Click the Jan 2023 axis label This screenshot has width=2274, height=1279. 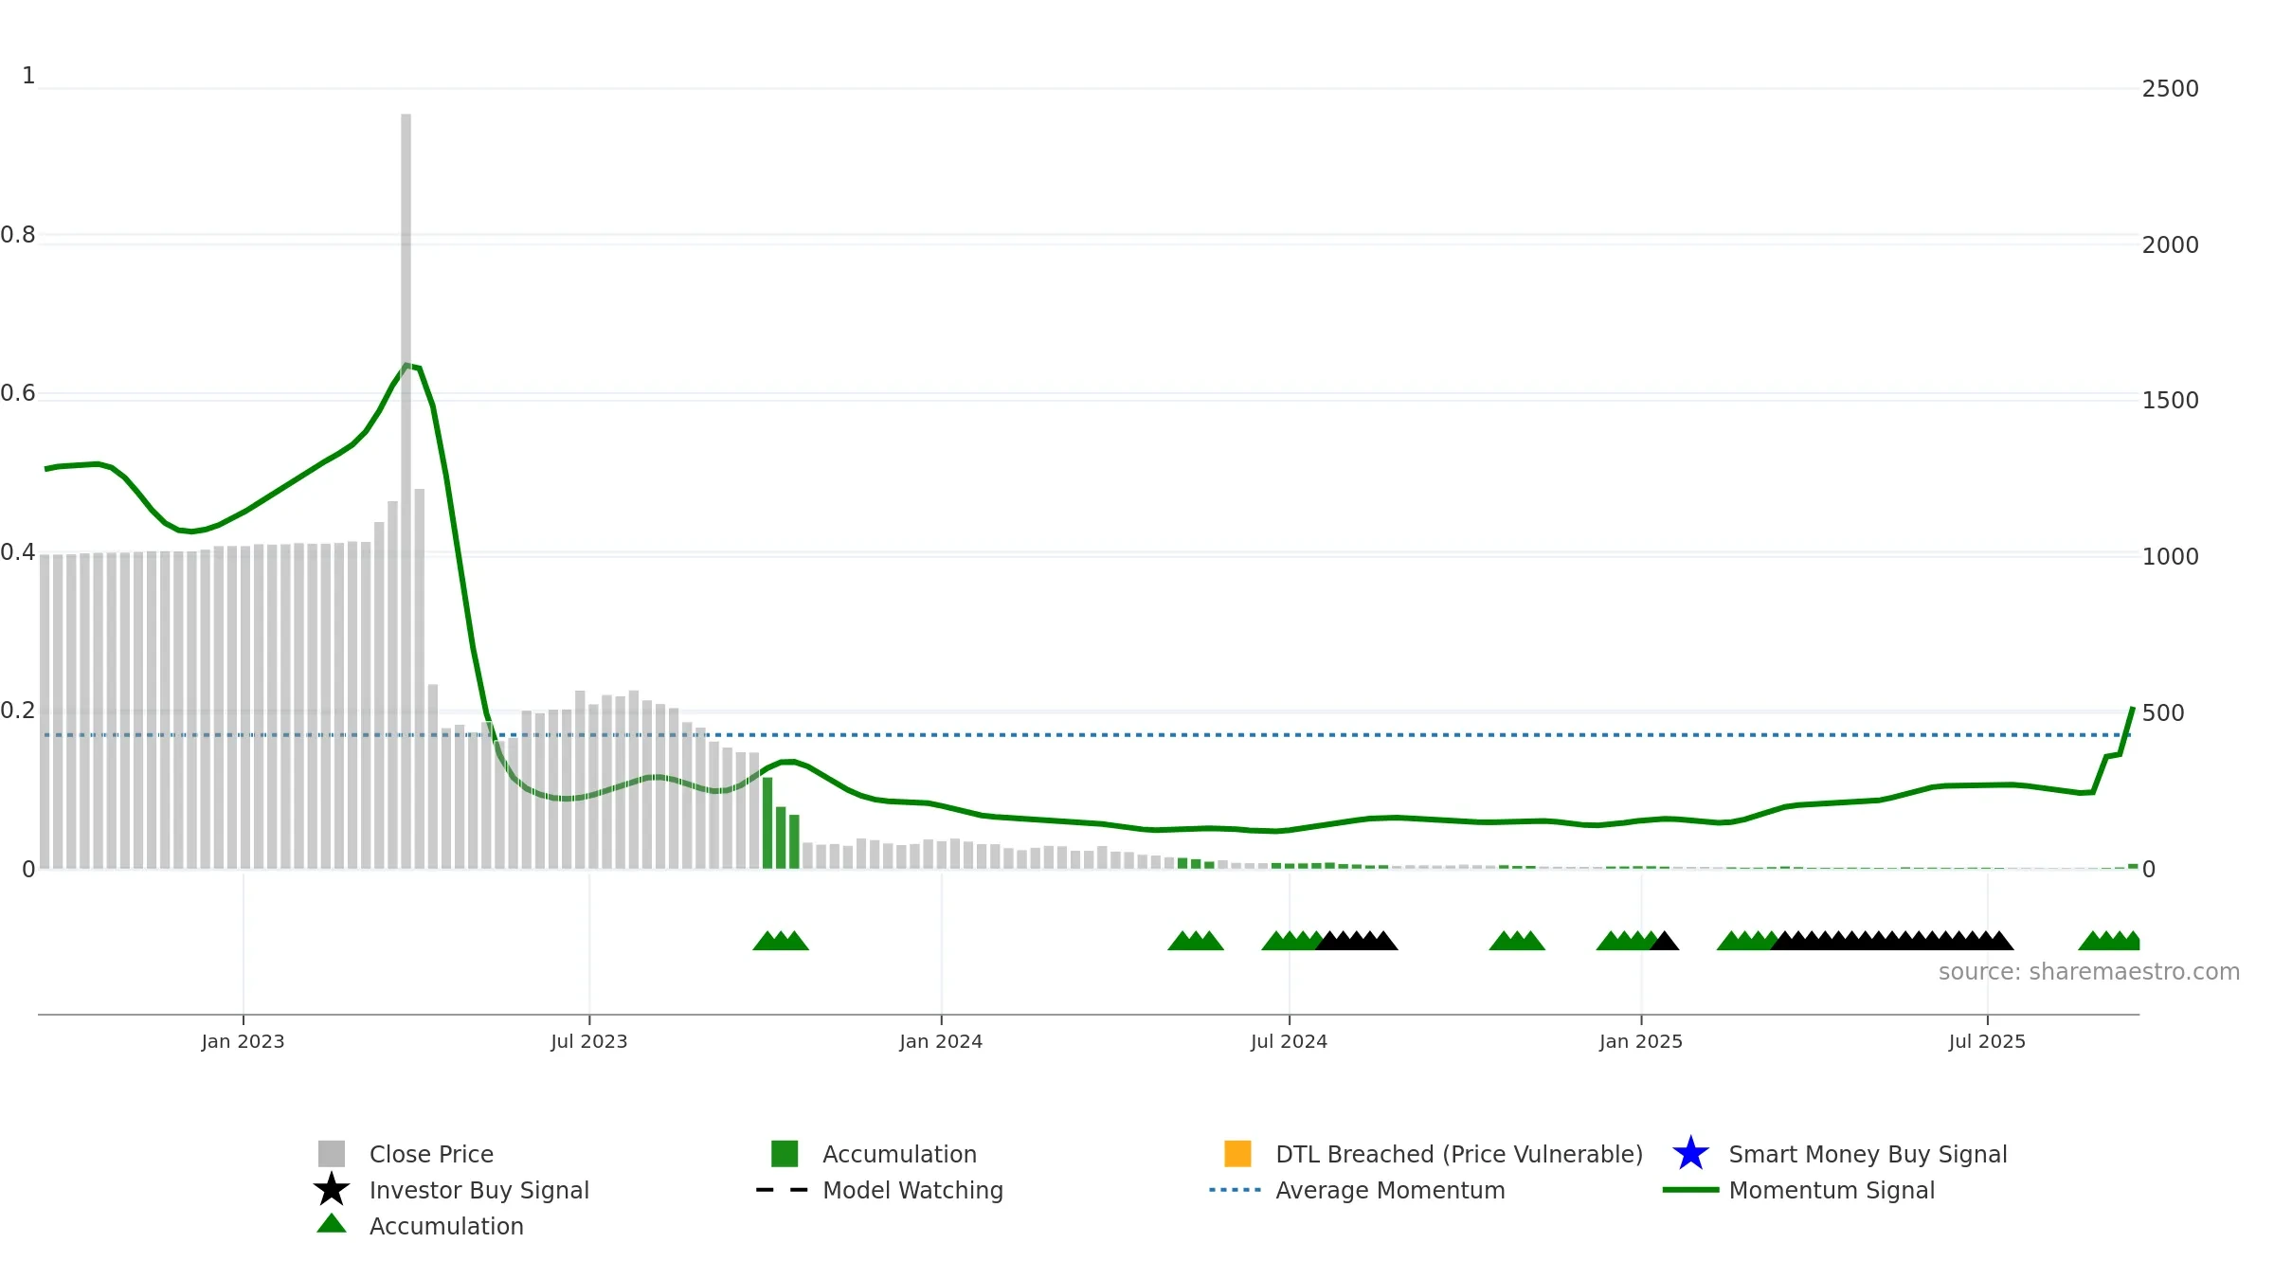243,1041
